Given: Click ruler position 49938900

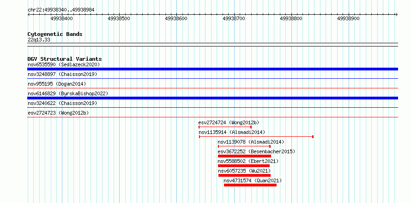Looking at the screenshot, I should [x=348, y=18].
